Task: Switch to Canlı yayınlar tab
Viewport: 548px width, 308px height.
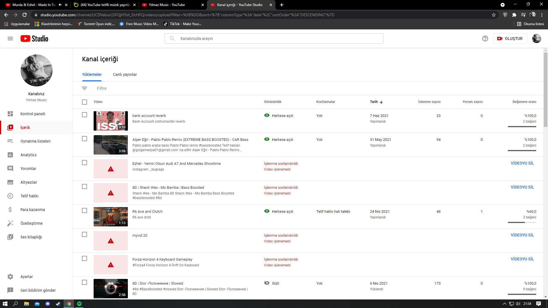Action: (125, 74)
